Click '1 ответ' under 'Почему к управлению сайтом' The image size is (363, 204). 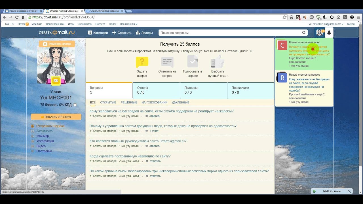coord(154,131)
